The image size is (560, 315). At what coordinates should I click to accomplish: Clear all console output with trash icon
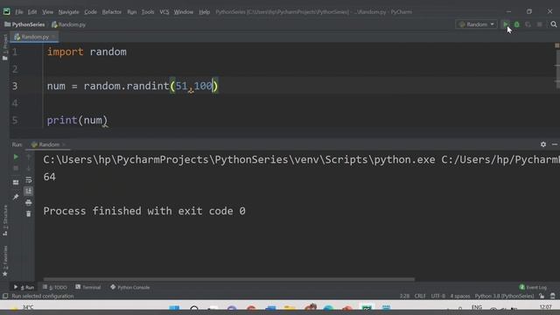tap(29, 213)
